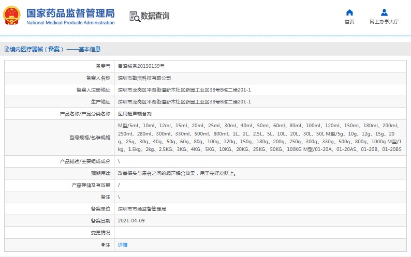Screen dimensions: 411x257
Task: Click the document icon before 境内医疗器械
Action: click(7, 49)
